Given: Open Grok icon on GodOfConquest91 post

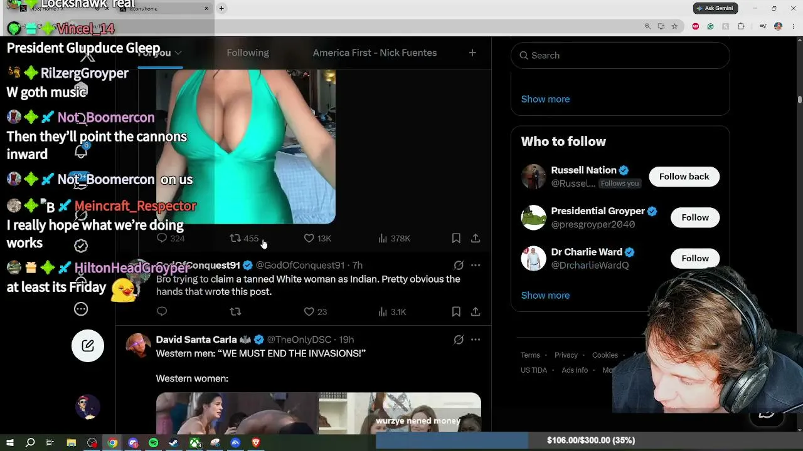Looking at the screenshot, I should click(x=459, y=266).
